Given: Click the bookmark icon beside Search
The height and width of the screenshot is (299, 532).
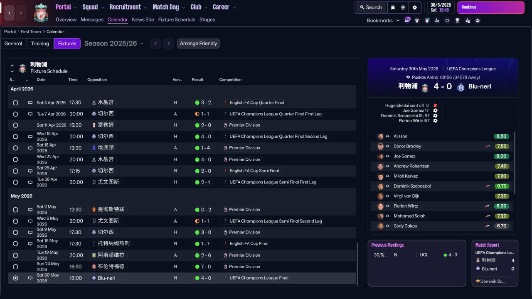Looking at the screenshot, I should [x=393, y=7].
